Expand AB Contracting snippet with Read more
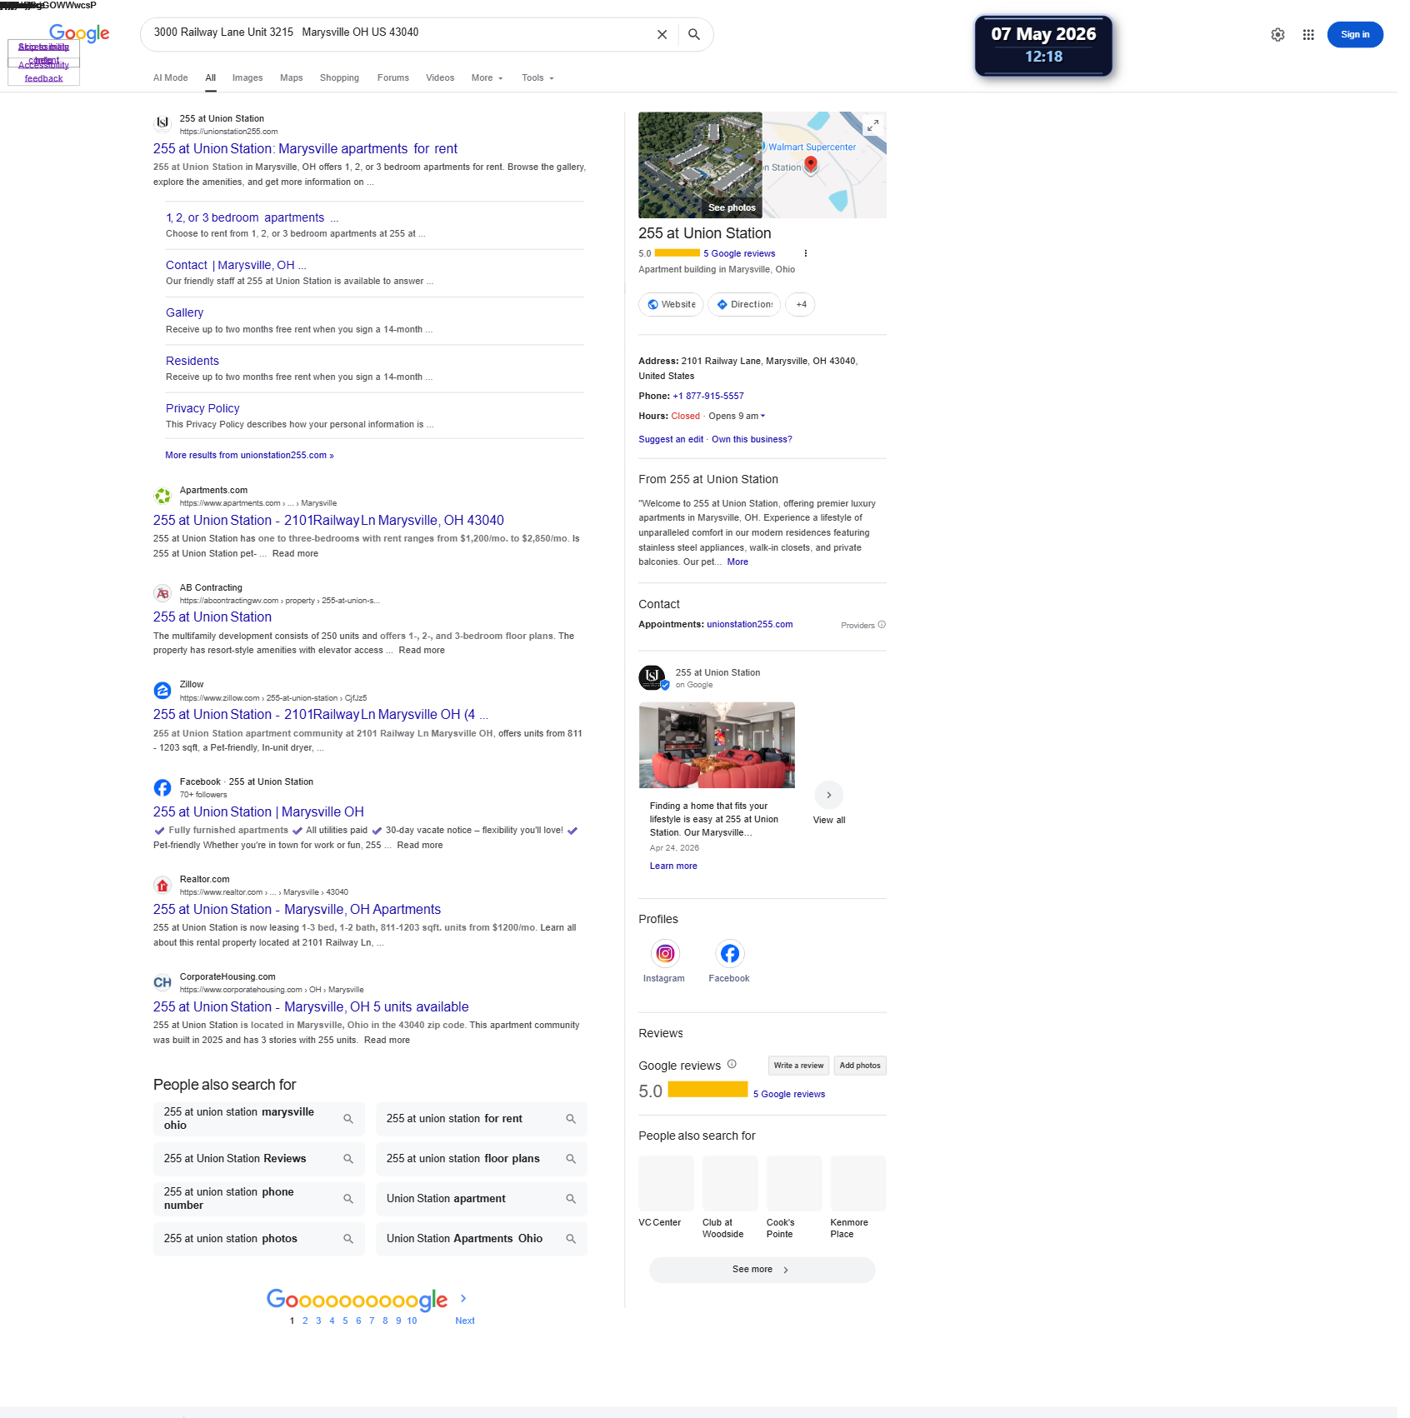This screenshot has width=1410, height=1418. [422, 651]
